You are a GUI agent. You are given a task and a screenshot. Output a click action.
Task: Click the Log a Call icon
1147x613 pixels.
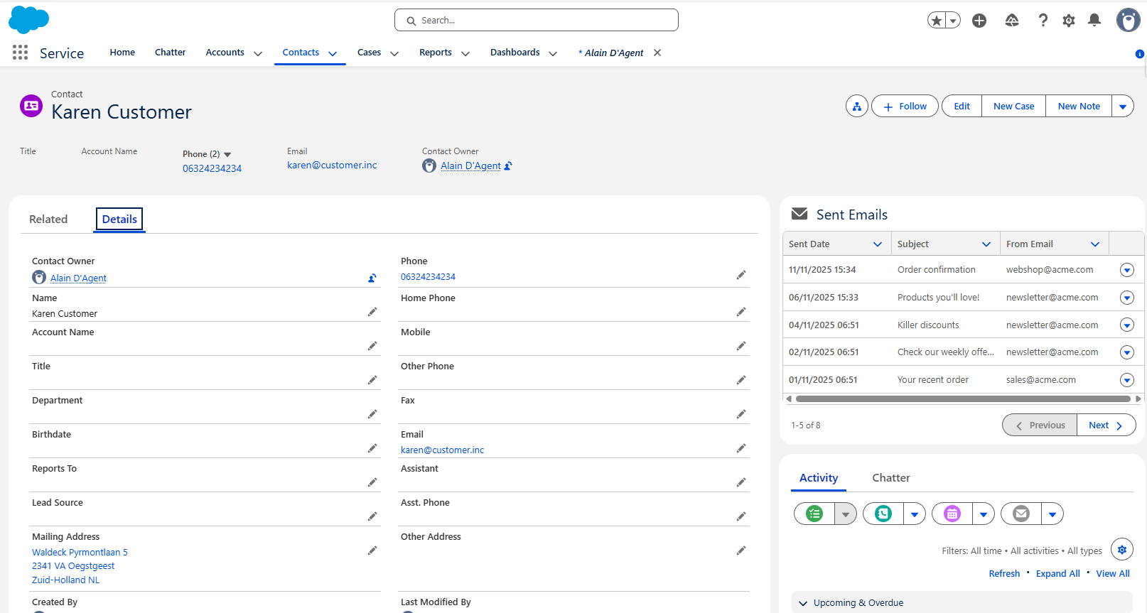coord(883,514)
